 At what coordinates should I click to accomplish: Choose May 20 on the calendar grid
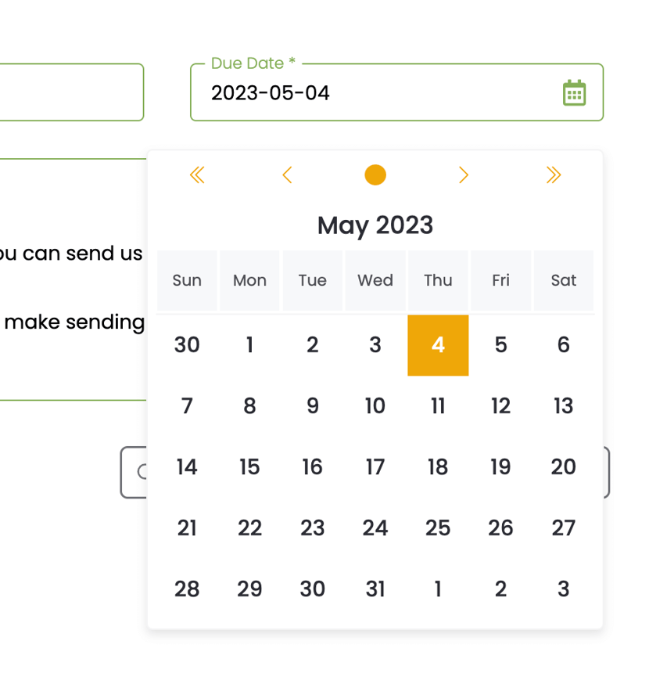point(563,467)
